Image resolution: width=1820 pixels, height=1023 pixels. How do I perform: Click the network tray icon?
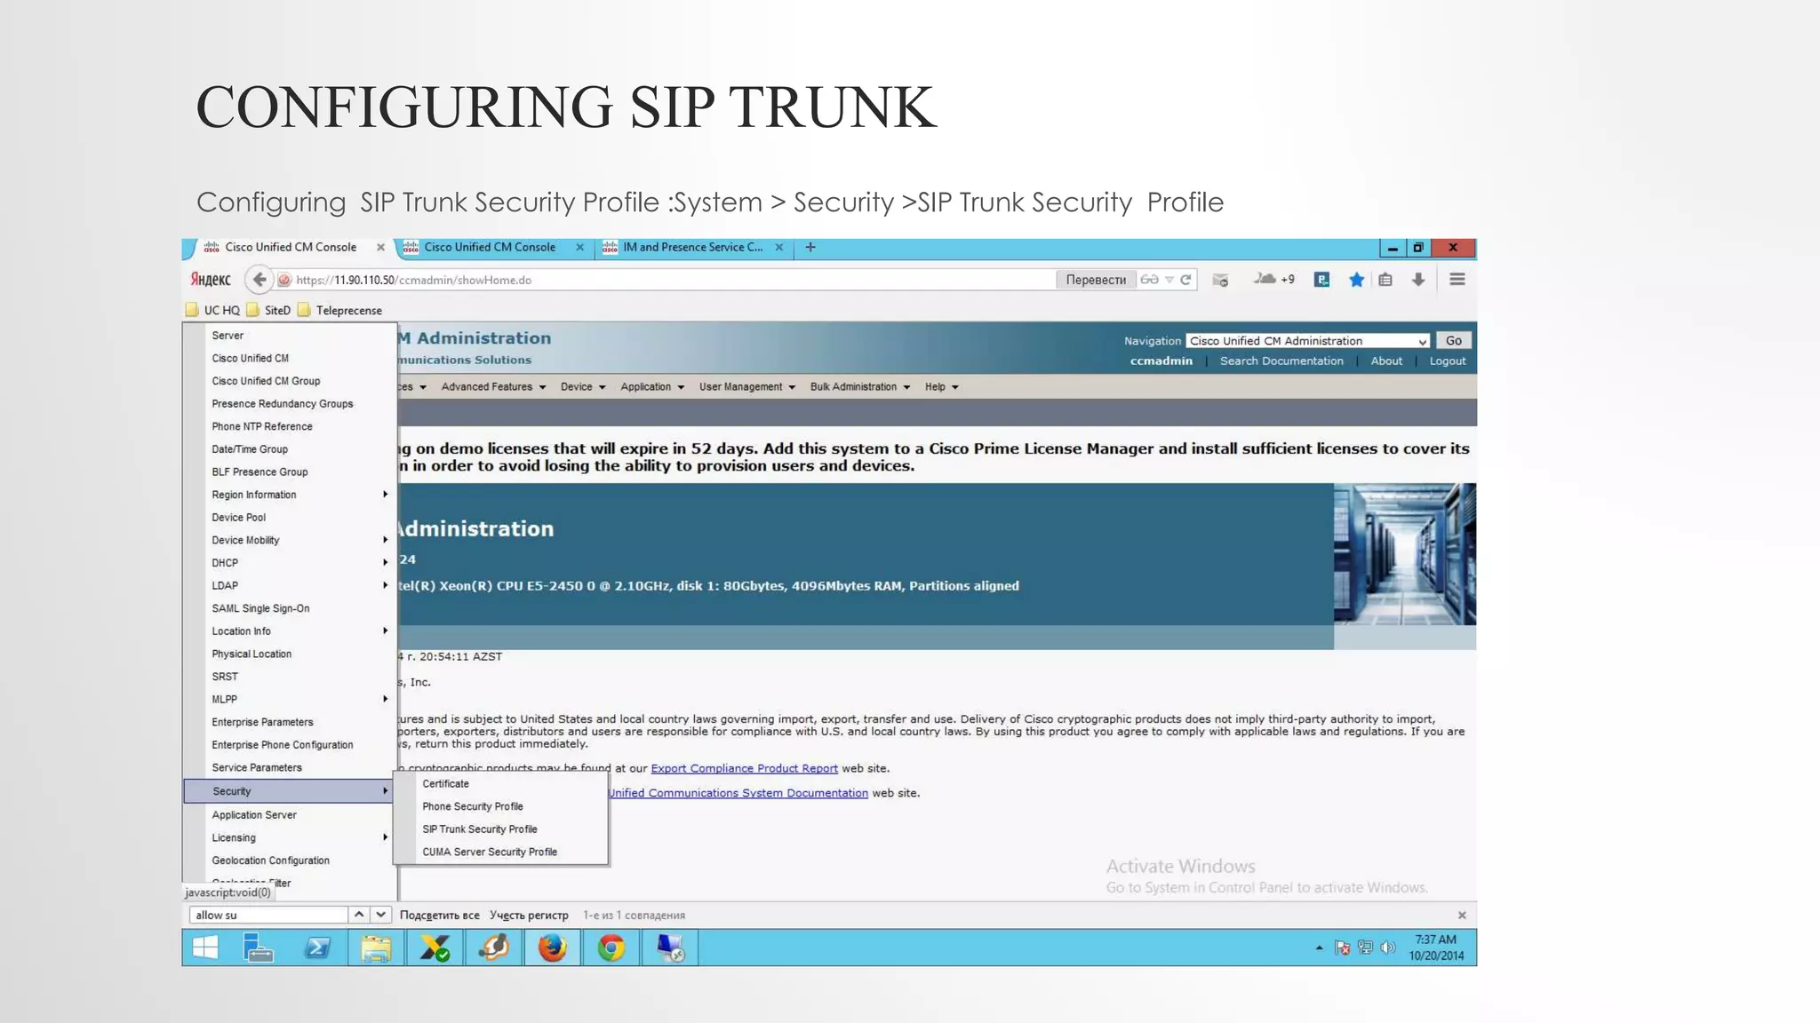[x=1365, y=948]
